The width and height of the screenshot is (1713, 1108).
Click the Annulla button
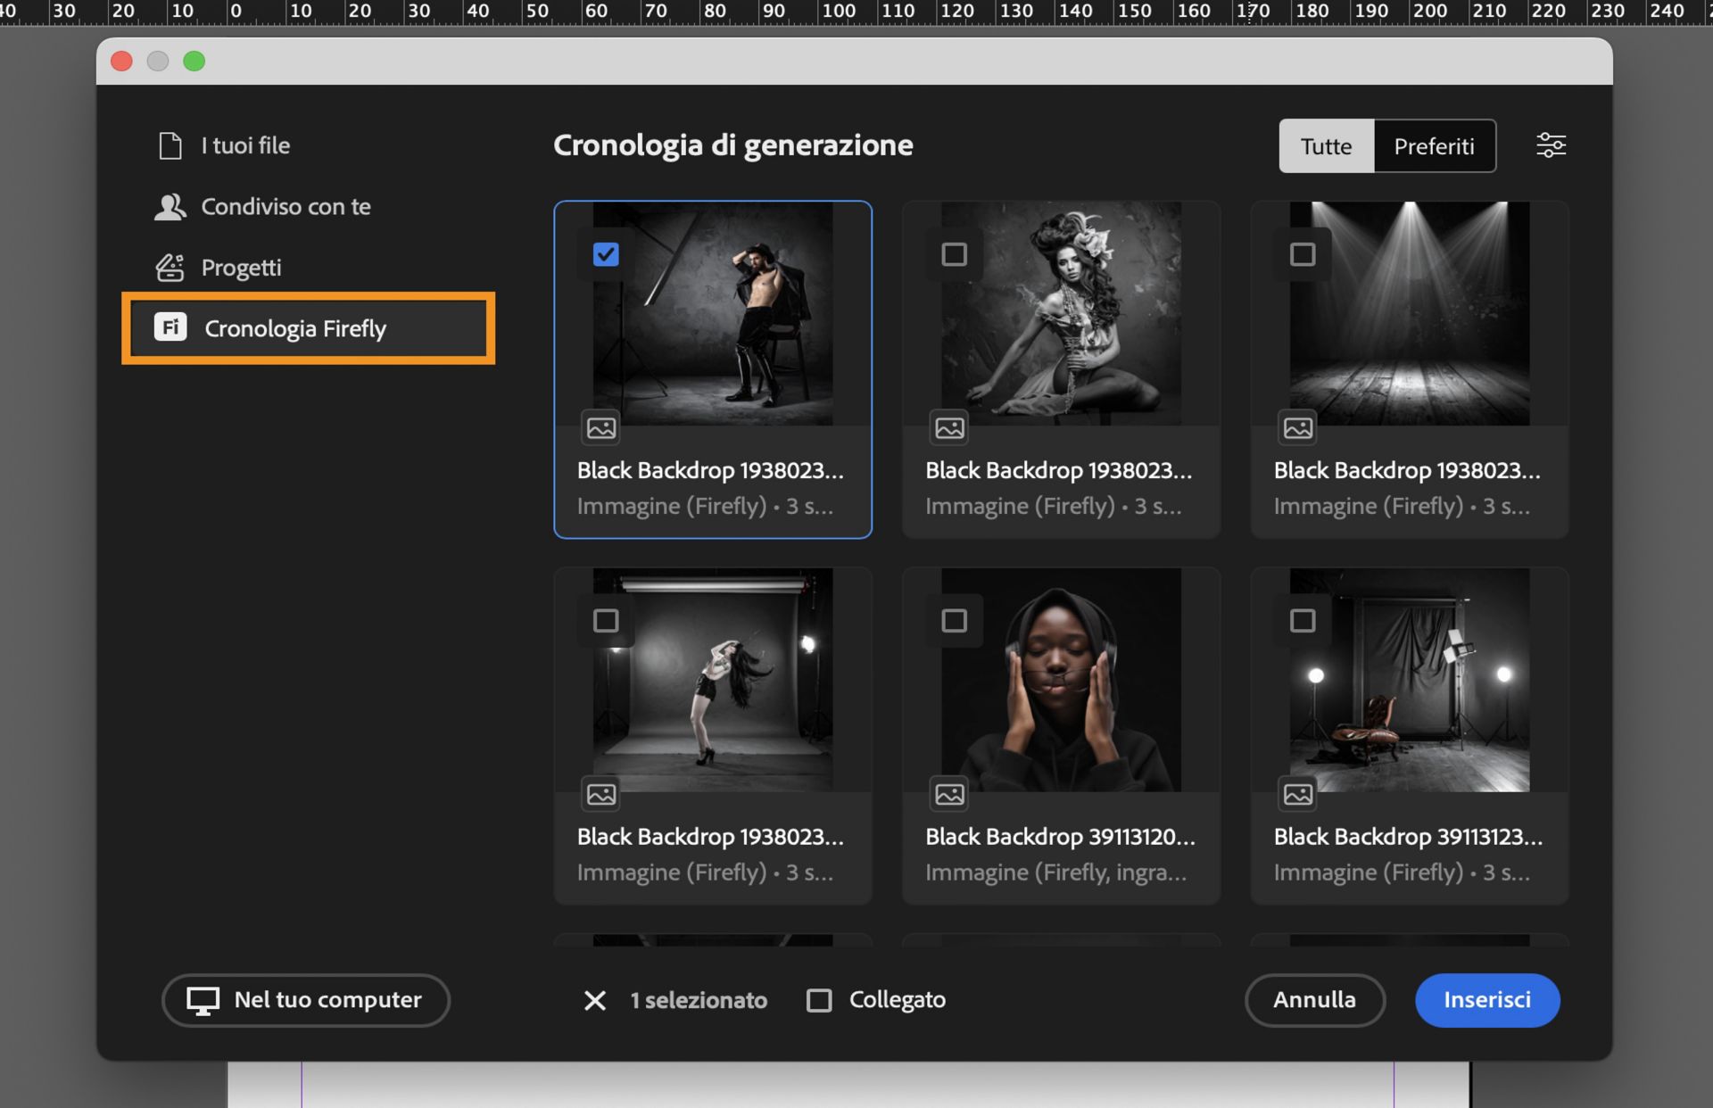point(1314,1000)
